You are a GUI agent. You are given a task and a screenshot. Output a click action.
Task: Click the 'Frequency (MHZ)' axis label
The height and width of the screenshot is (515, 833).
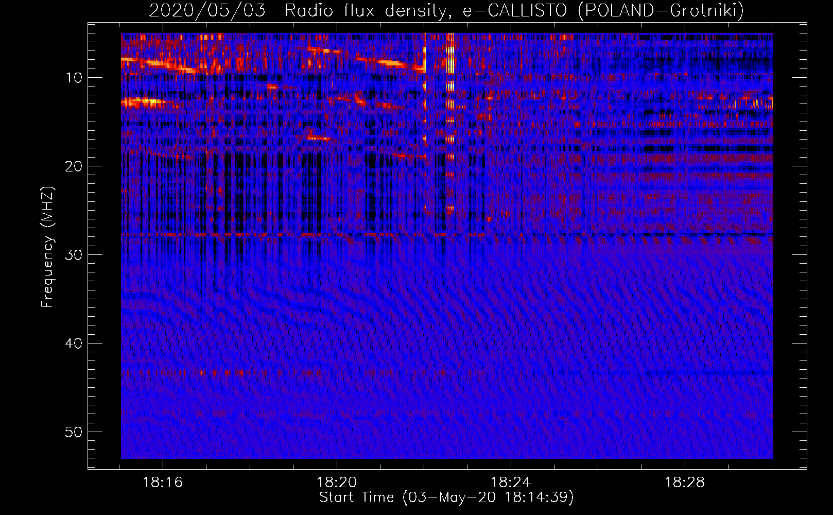tap(47, 247)
